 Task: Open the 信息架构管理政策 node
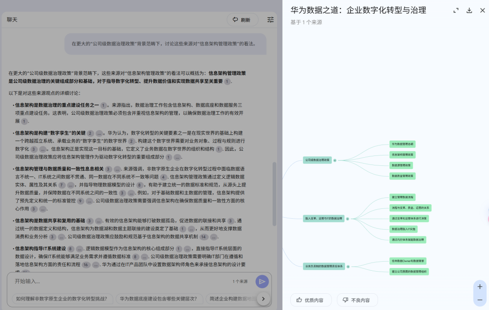403,155
